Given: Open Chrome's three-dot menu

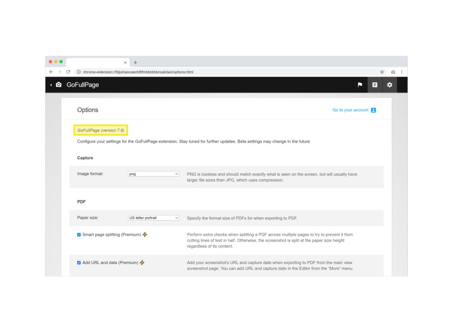Looking at the screenshot, I should point(402,72).
